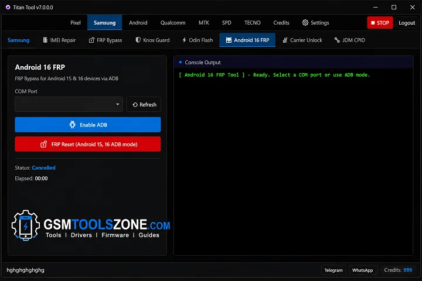Screen dimensions: 422x281
Task: Click the Carrier Unlock icon
Action: point(285,40)
